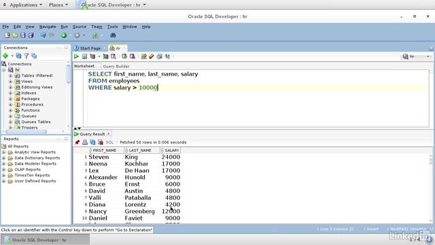Screen dimensions: 435x245
Task: Click the Run Script icon
Action: pyautogui.click(x=84, y=56)
